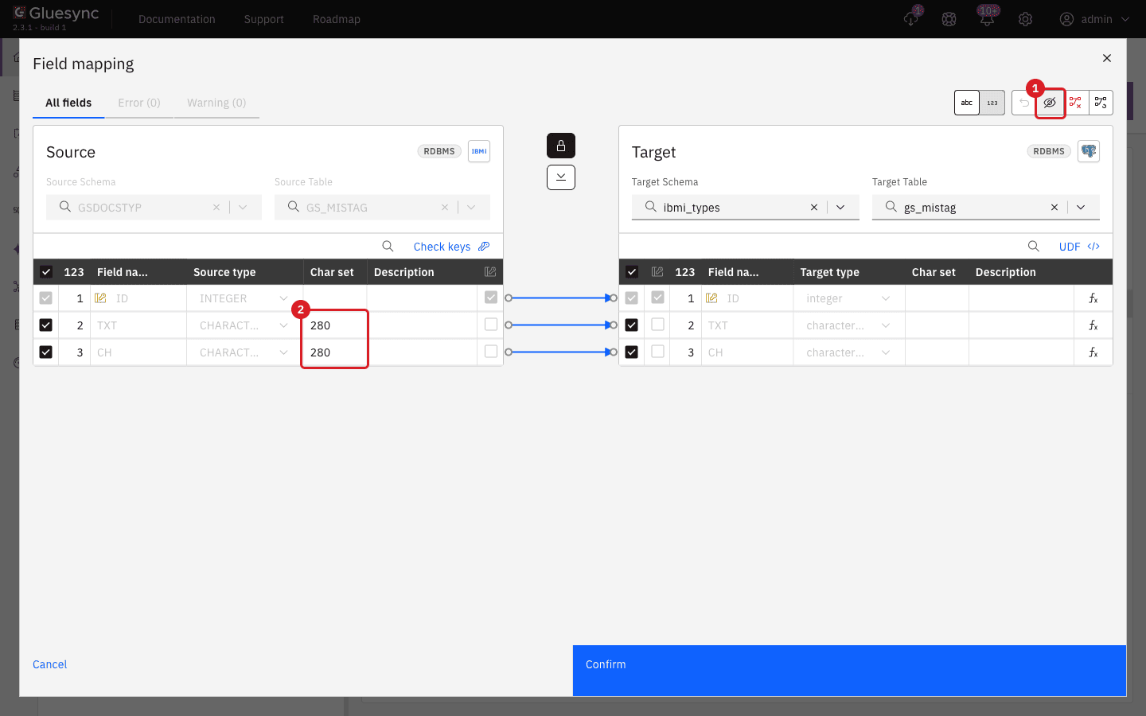Toggle the crossed-eye hide fields icon

(x=1050, y=103)
